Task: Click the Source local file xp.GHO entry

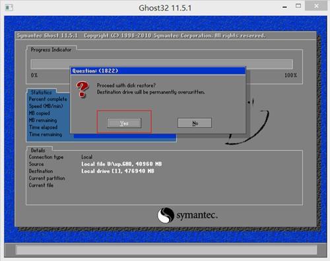Action: pos(121,164)
